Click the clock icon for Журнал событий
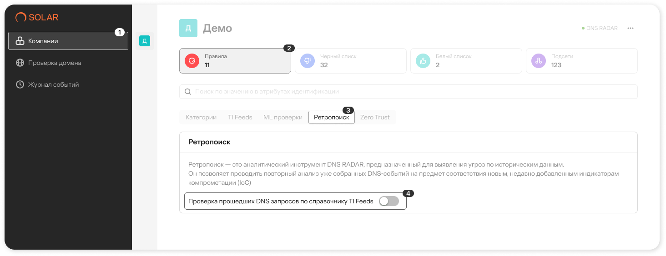 (20, 84)
